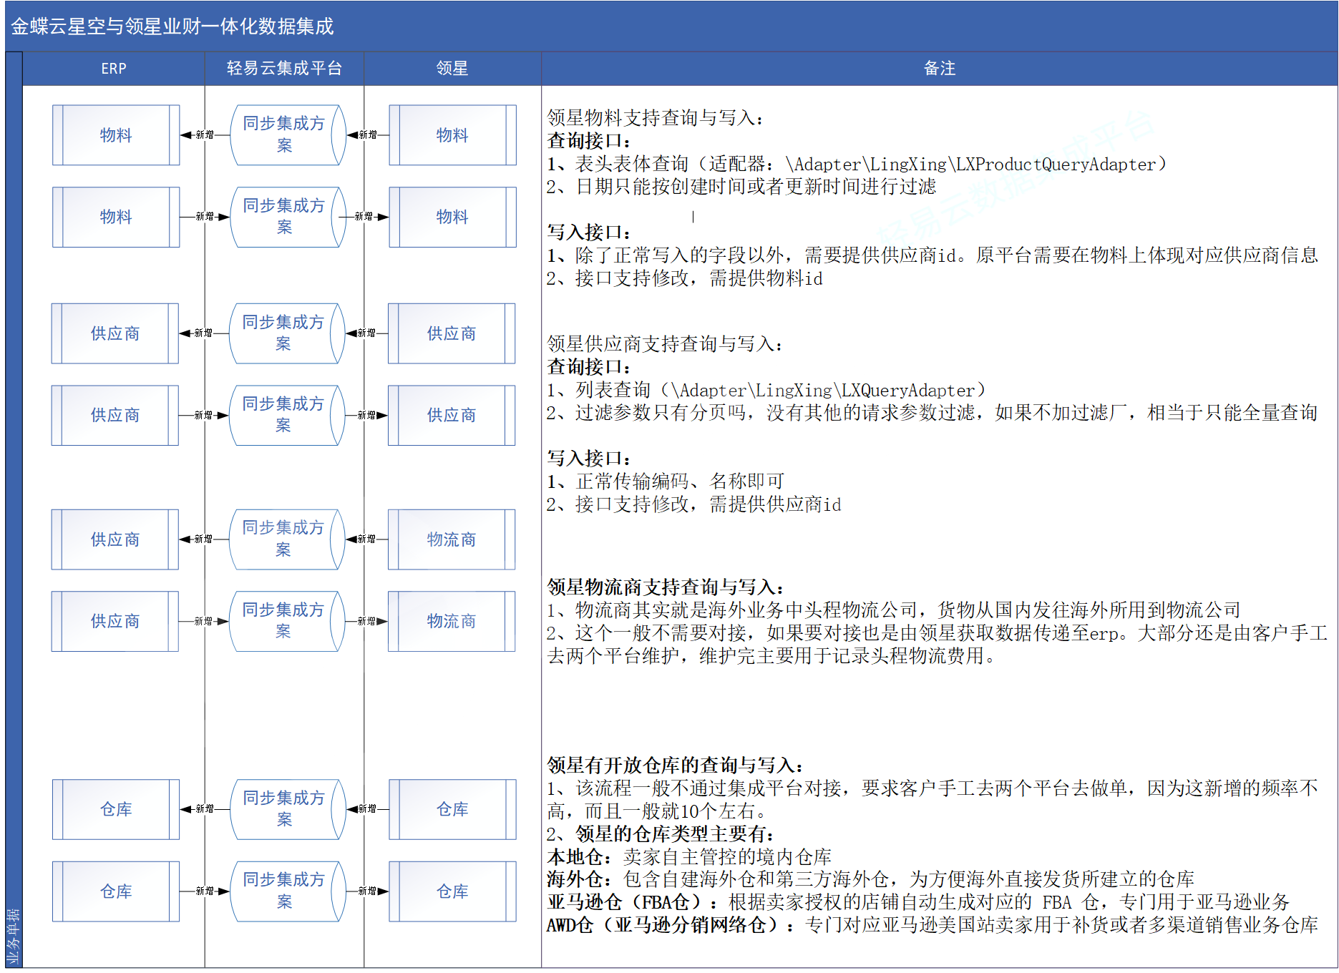This screenshot has height=973, width=1339.
Task: Click the topmost 同步集成方案 shape
Action: [x=285, y=135]
